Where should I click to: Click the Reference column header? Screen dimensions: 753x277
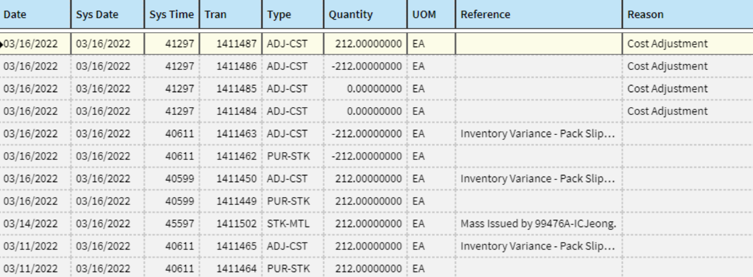click(x=538, y=14)
